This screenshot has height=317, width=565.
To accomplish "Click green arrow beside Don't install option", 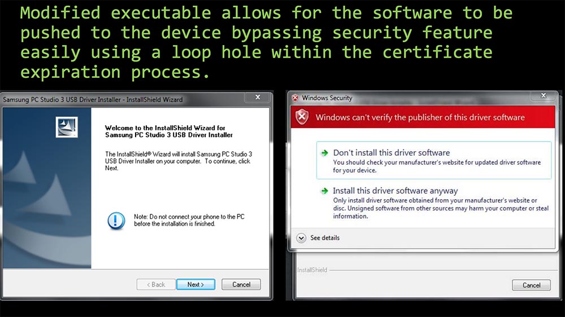I will point(325,152).
